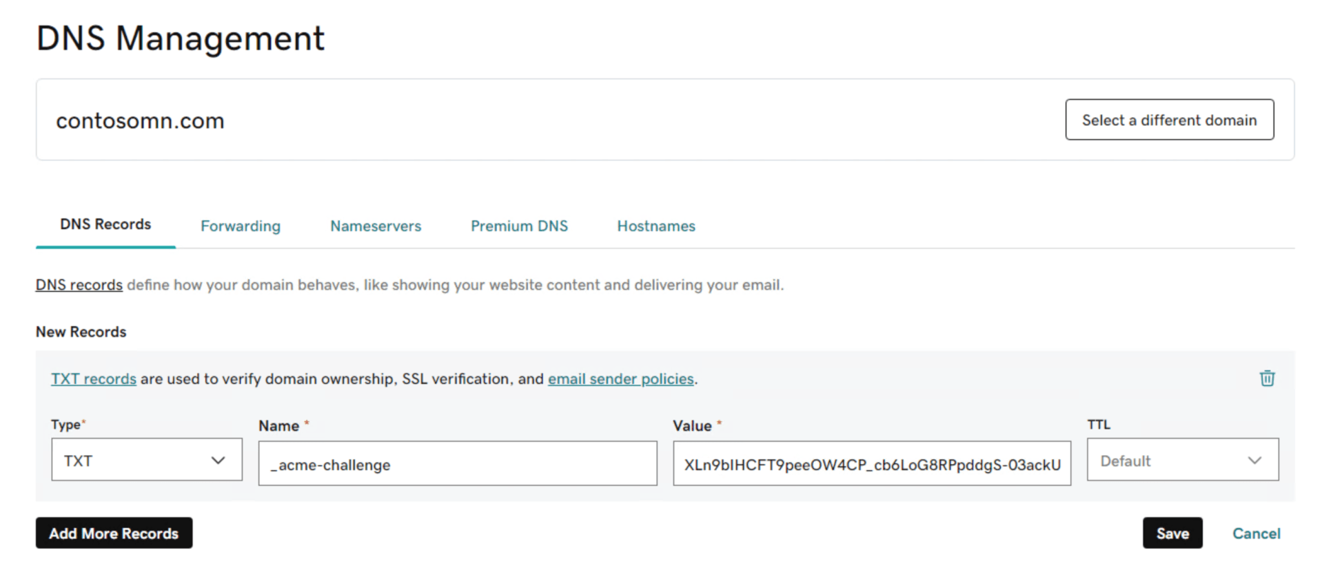Screen dimensions: 1322x574
Task: Open the email sender policies link
Action: pyautogui.click(x=620, y=379)
